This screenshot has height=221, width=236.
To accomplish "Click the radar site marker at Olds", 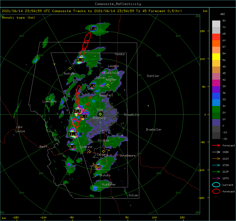I will click(x=100, y=114).
